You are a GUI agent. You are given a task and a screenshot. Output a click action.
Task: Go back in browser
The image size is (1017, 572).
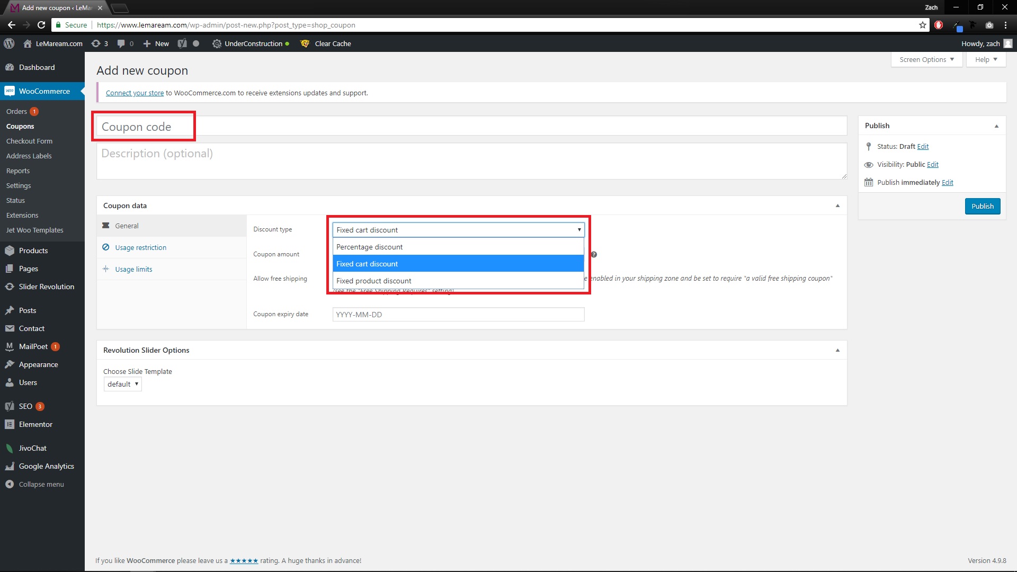click(12, 25)
